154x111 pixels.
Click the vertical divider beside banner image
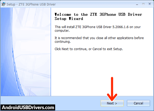pos(51,52)
